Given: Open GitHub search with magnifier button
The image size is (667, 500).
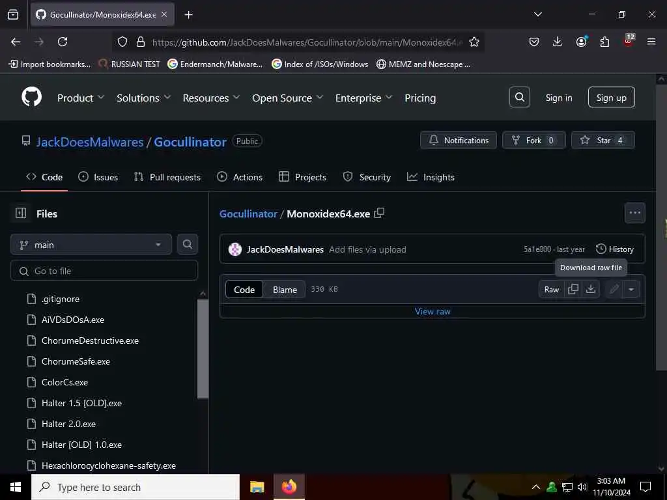Looking at the screenshot, I should tap(519, 98).
